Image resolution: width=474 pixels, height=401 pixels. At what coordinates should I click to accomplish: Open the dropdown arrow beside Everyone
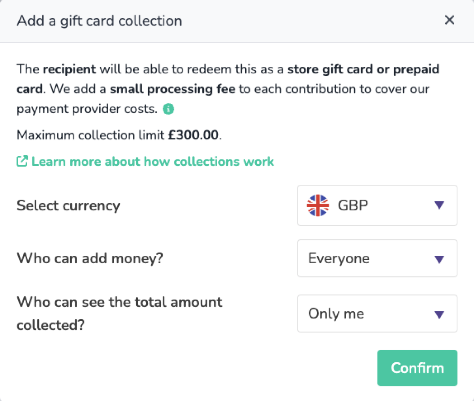(439, 259)
